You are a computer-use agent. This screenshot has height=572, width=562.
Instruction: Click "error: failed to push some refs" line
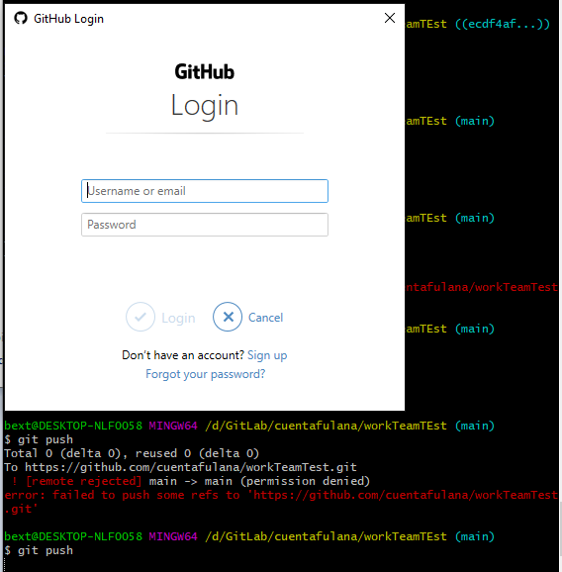coord(281,502)
